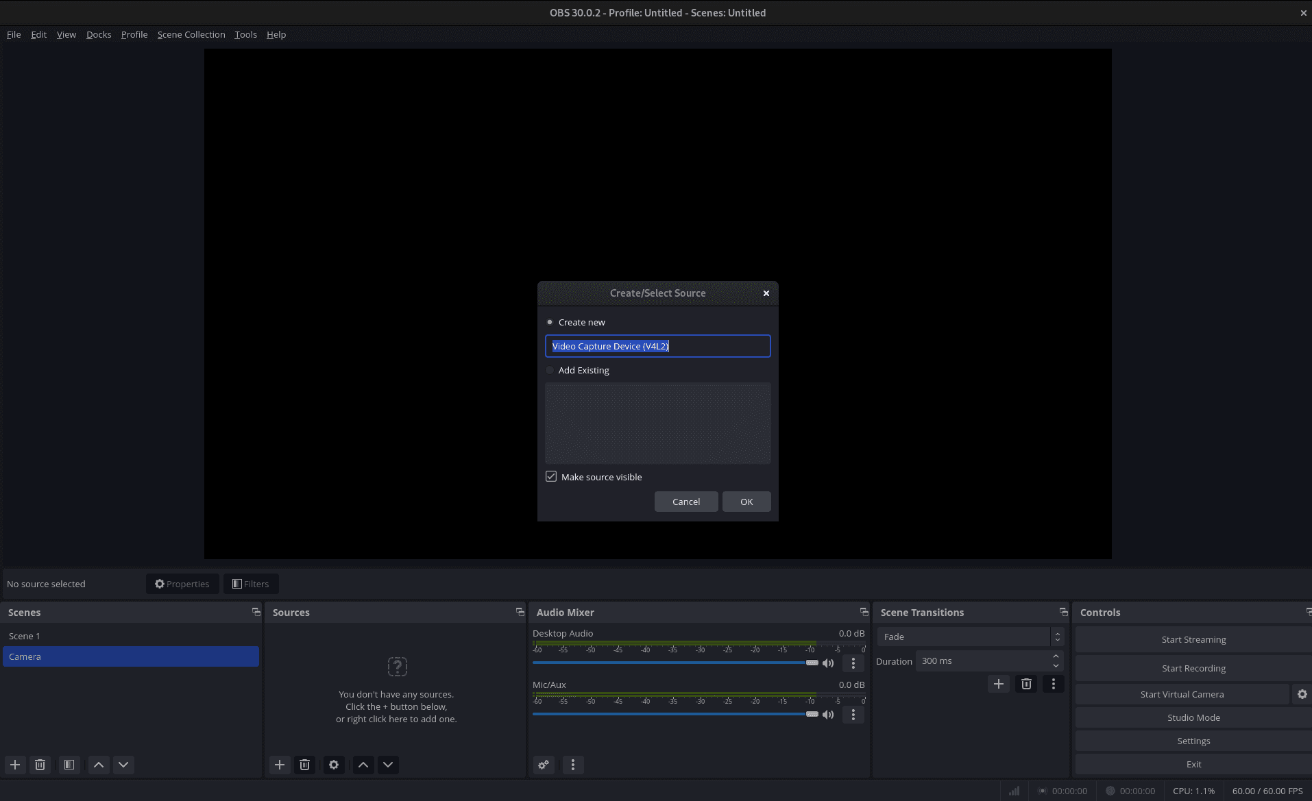Click the network status bars icon
Viewport: 1312px width, 801px height.
(x=1014, y=791)
